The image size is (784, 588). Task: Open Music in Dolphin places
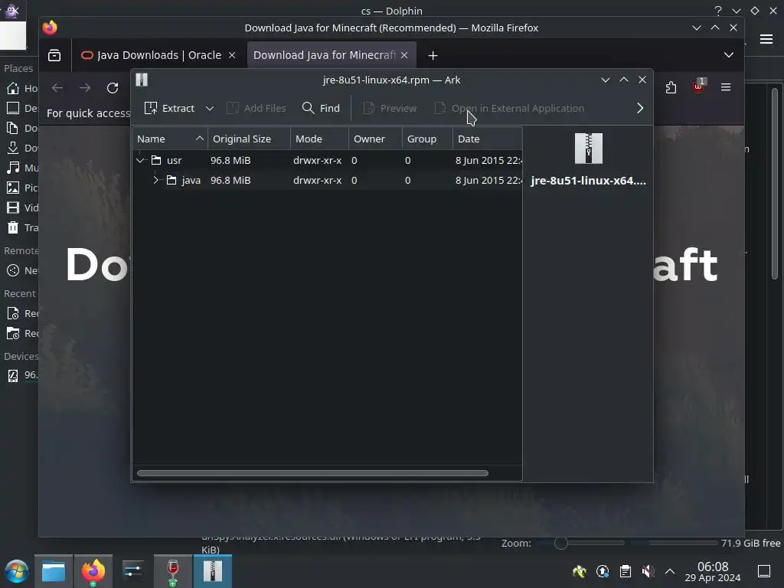(21, 168)
